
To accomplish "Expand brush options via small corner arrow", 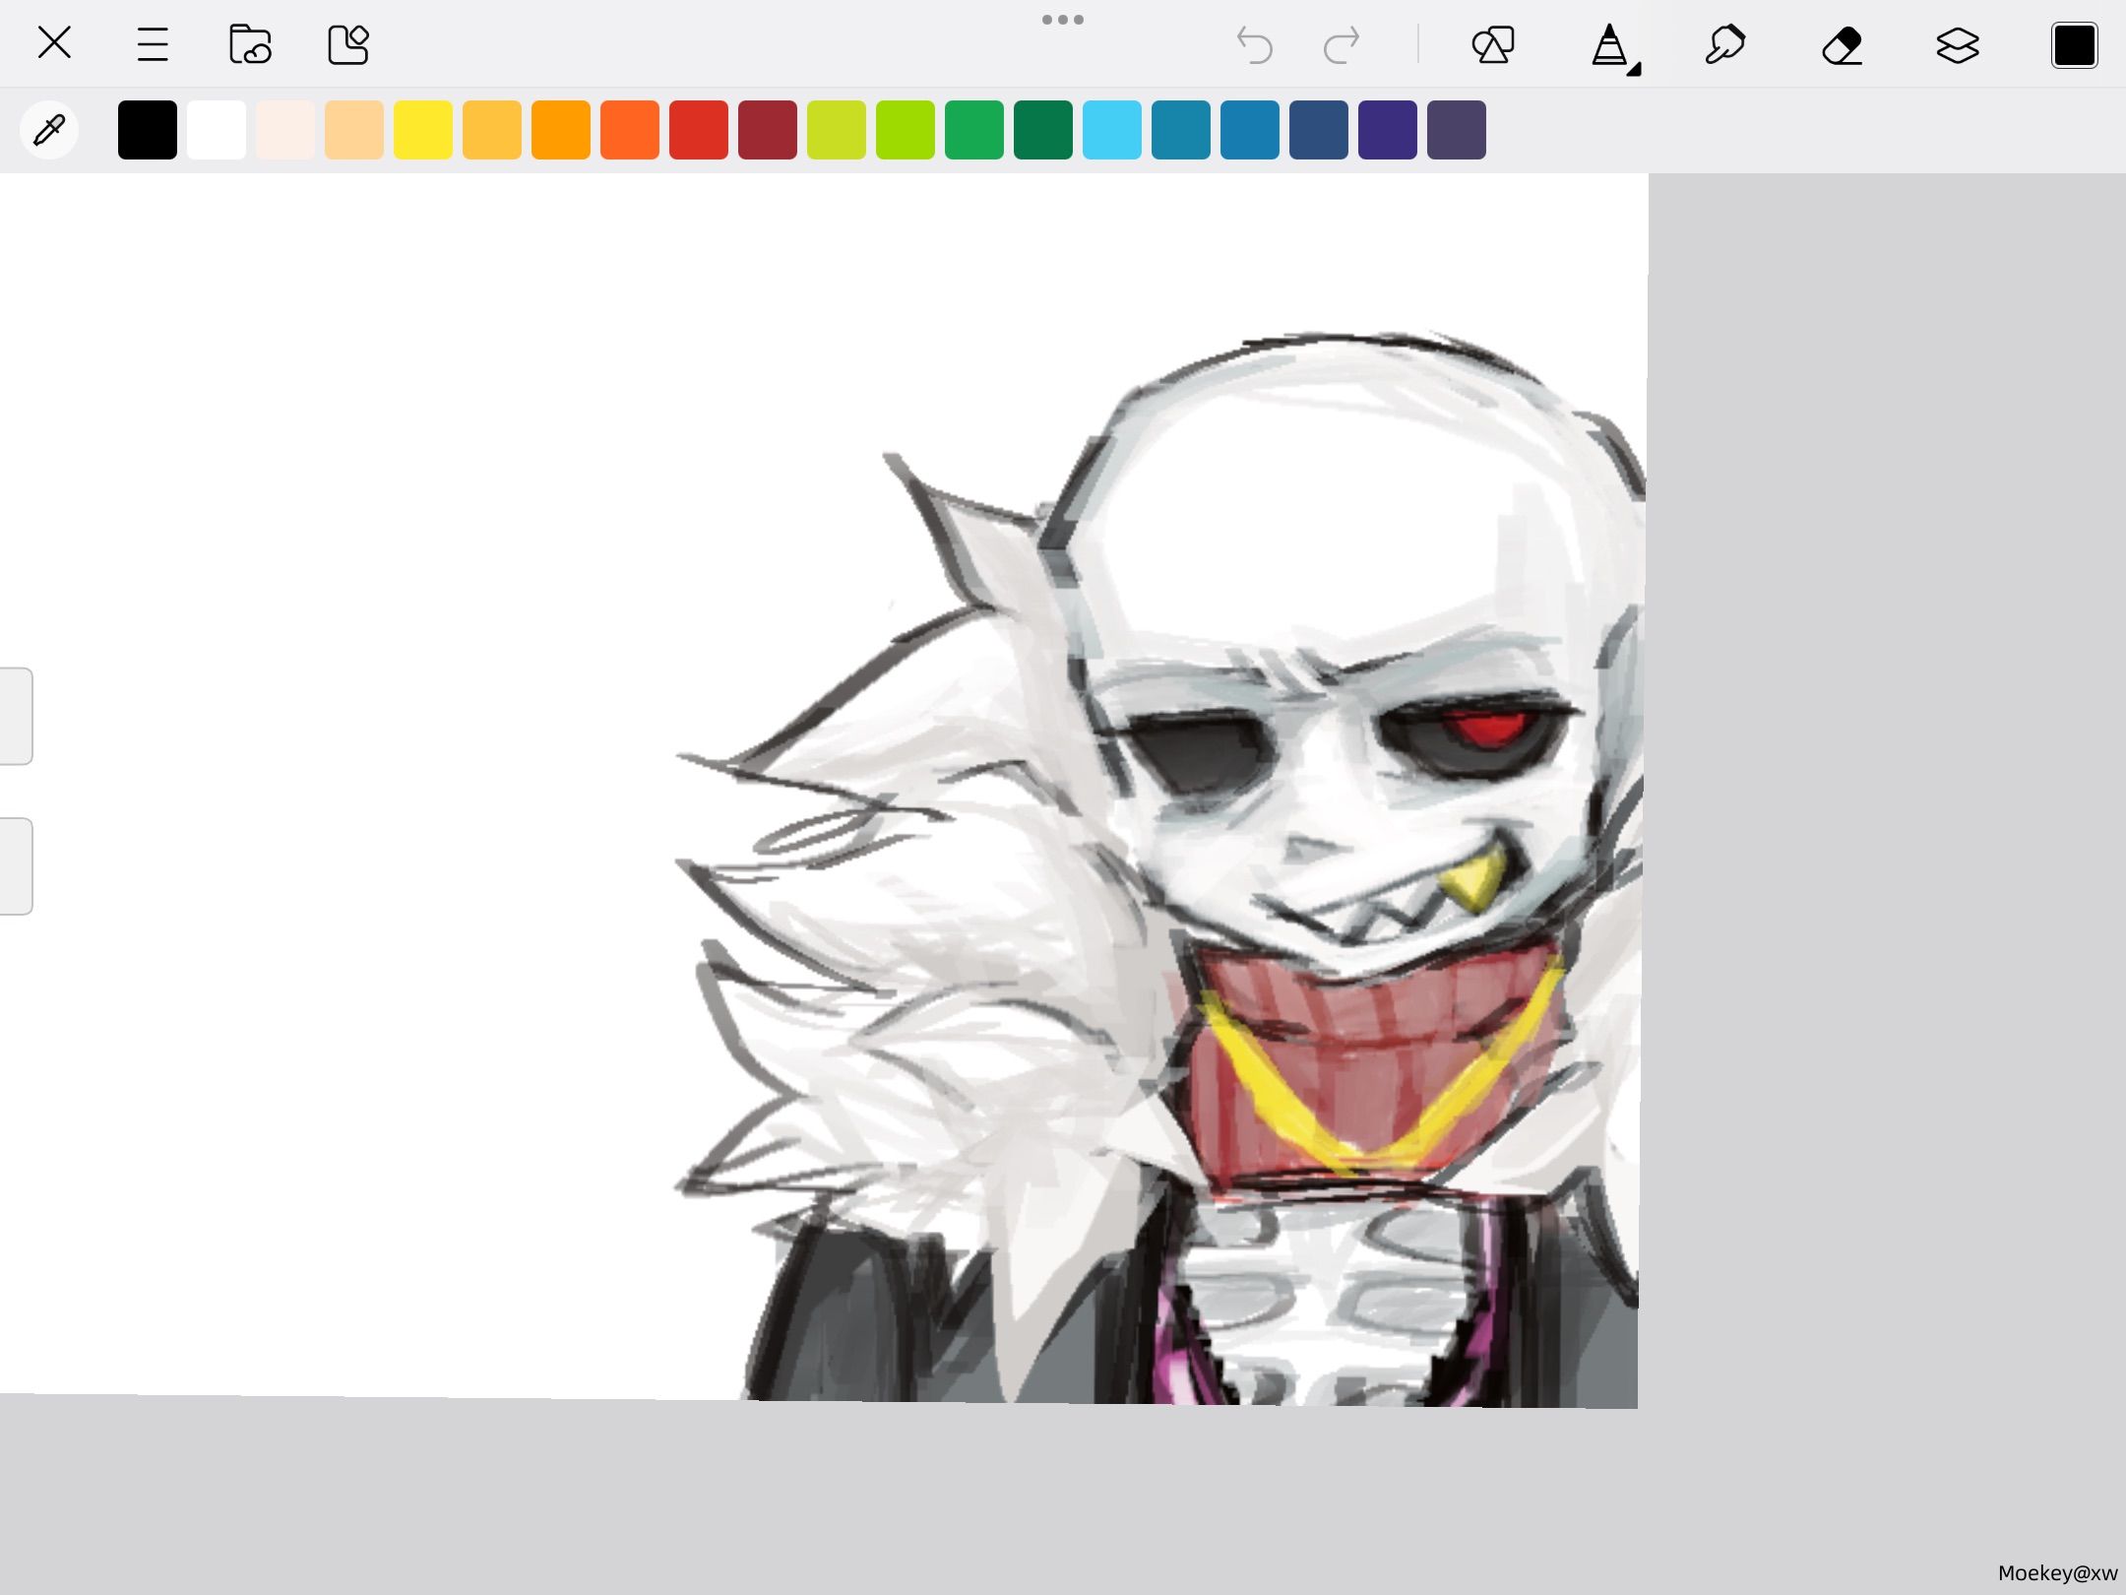I will pyautogui.click(x=1634, y=70).
